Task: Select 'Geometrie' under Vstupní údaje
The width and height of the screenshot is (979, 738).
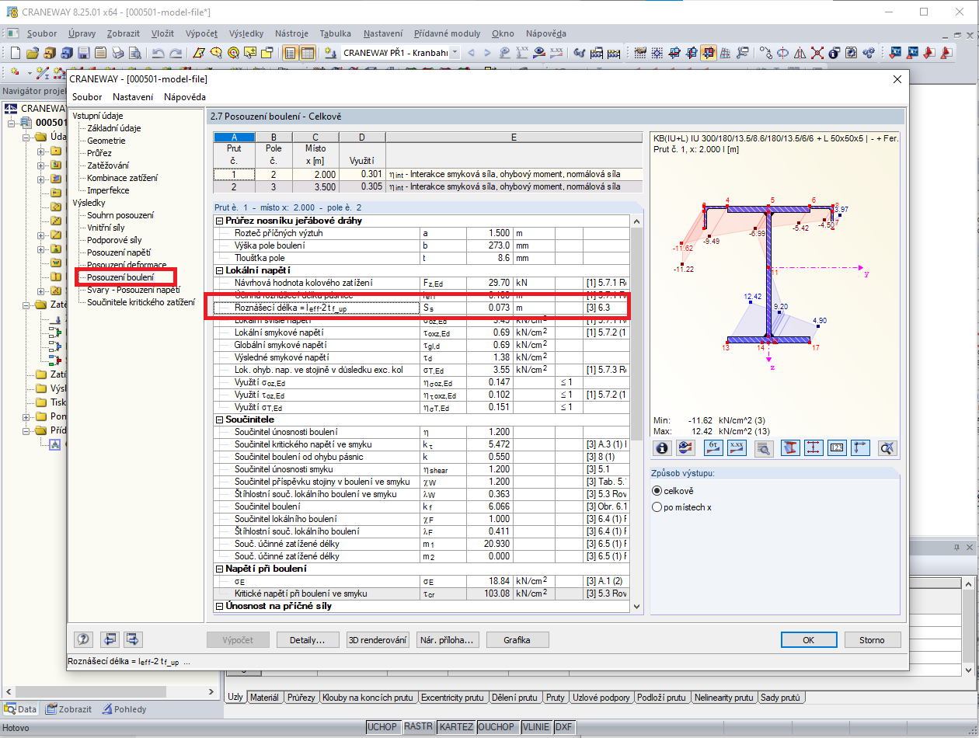Action: coord(106,141)
